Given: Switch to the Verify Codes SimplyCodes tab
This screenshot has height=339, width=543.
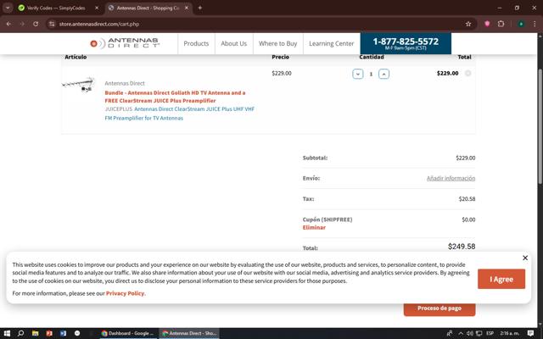Looking at the screenshot, I should [55, 8].
